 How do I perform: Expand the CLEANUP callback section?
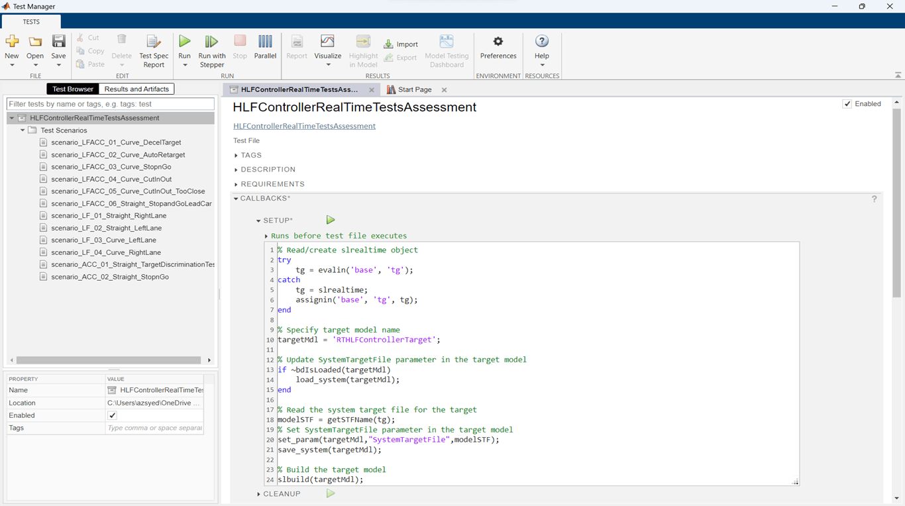(258, 494)
